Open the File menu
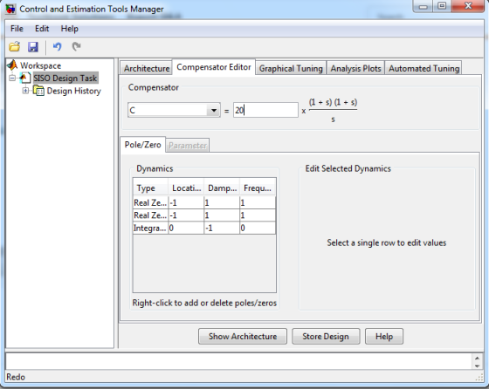The image size is (489, 389). coord(17,29)
